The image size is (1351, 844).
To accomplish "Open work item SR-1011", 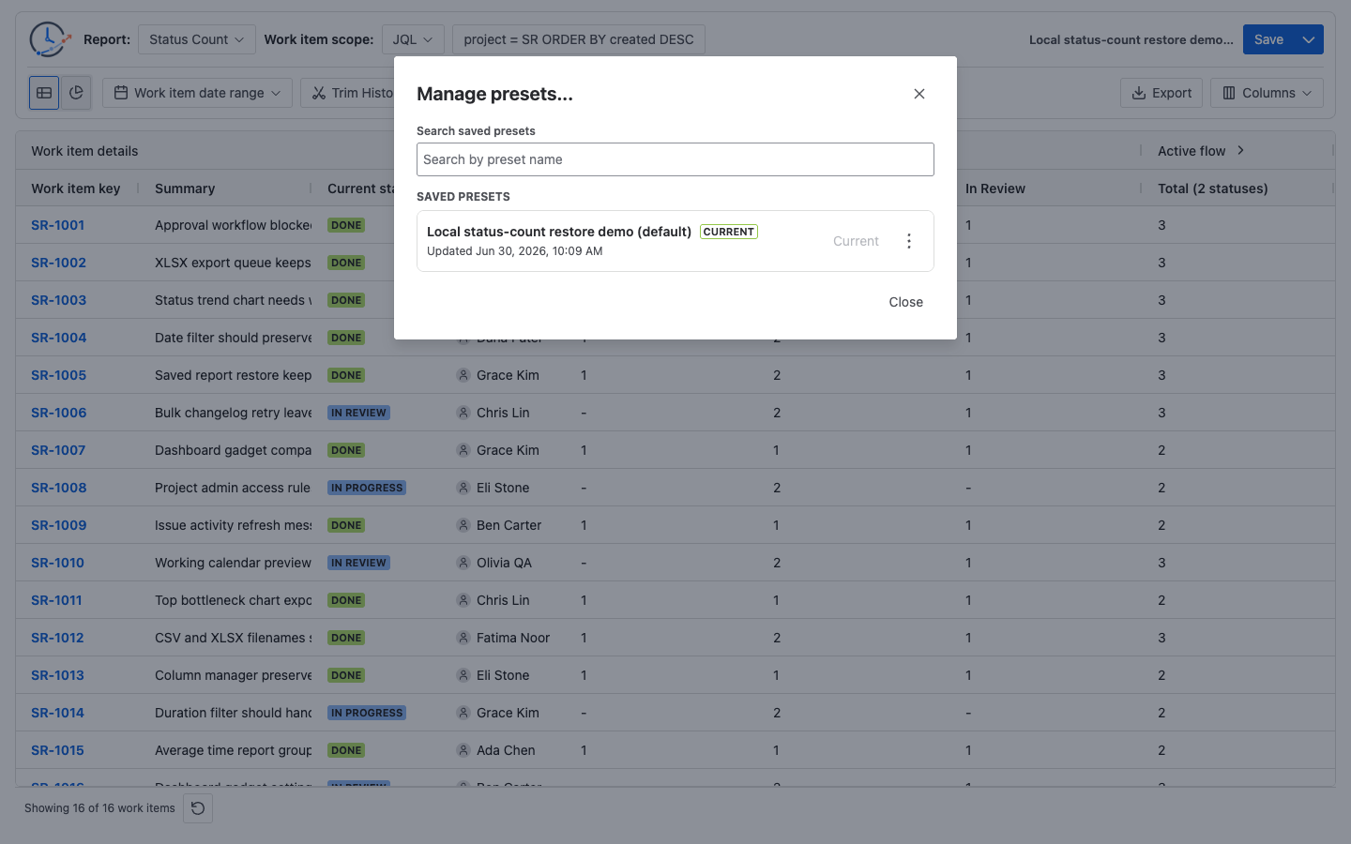I will click(56, 600).
